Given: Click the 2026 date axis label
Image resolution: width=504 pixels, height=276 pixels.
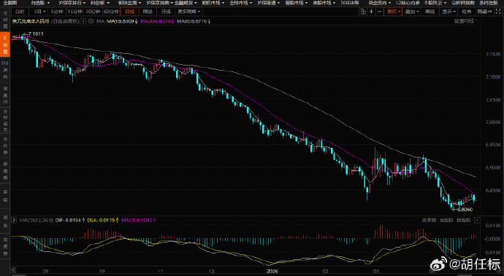Looking at the screenshot, I should pos(272,271).
